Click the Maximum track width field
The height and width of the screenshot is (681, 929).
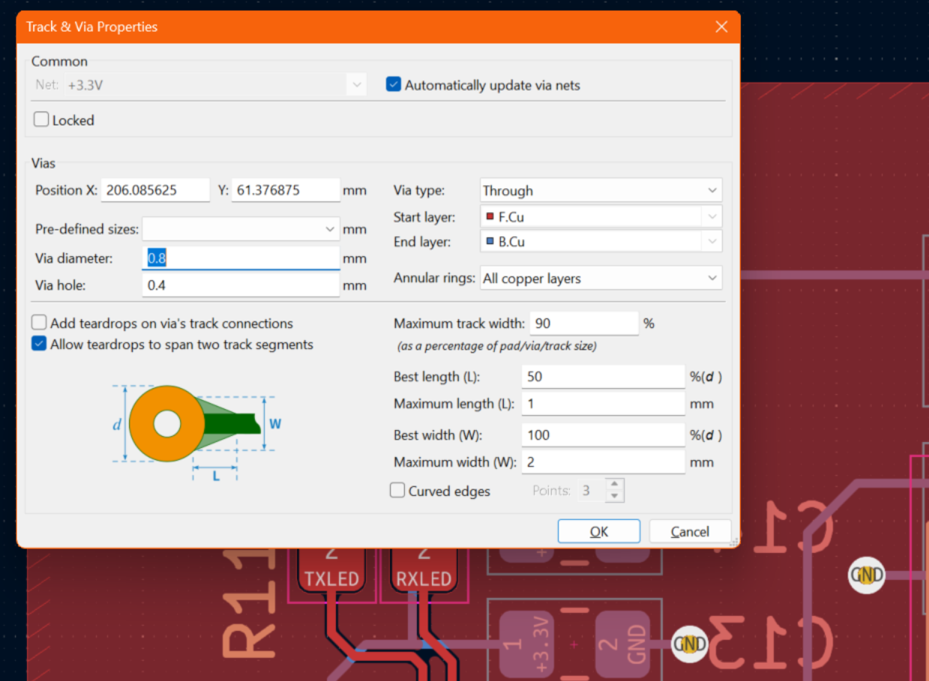tap(583, 324)
